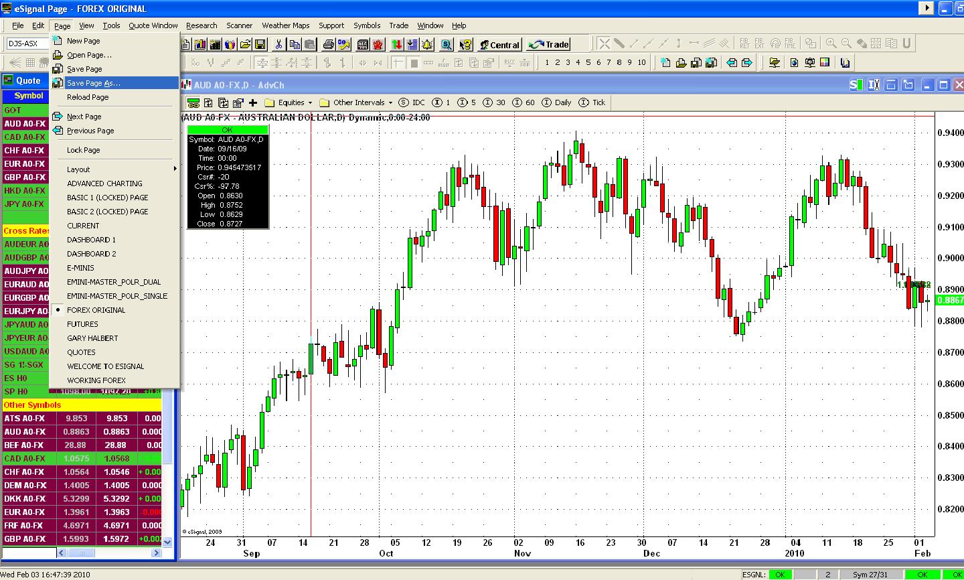Click the symbol search magnifier icon
The image size is (964, 580).
pyautogui.click(x=447, y=44)
